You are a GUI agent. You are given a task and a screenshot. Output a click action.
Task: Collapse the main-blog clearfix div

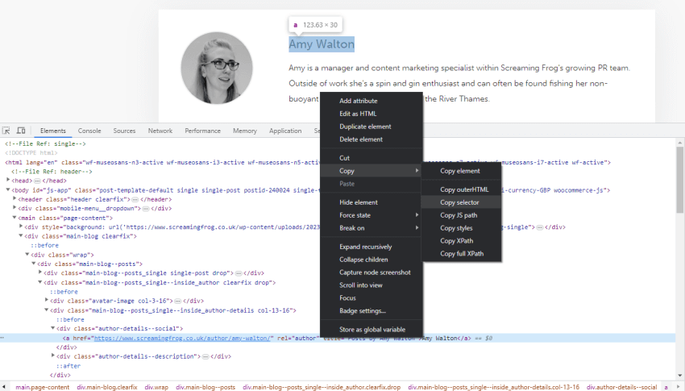pyautogui.click(x=20, y=236)
